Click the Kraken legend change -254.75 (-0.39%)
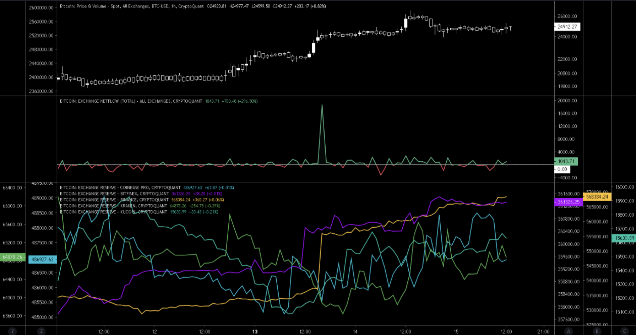Viewport: 636px width, 335px height. pyautogui.click(x=205, y=206)
